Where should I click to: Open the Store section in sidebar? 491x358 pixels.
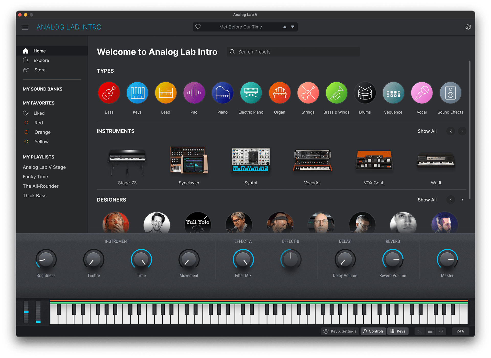point(40,69)
